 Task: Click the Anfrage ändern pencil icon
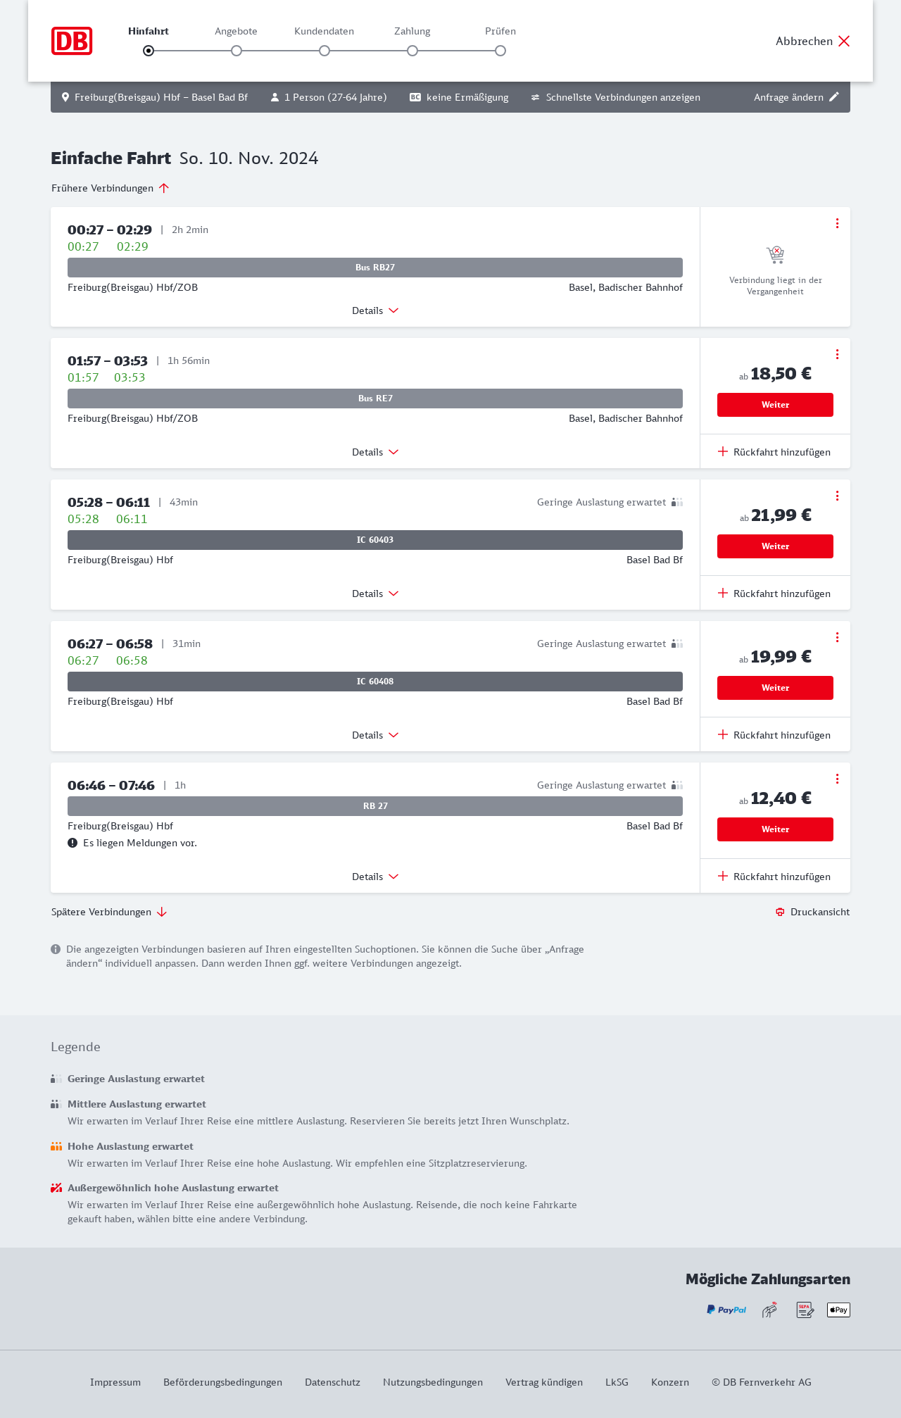pos(834,97)
